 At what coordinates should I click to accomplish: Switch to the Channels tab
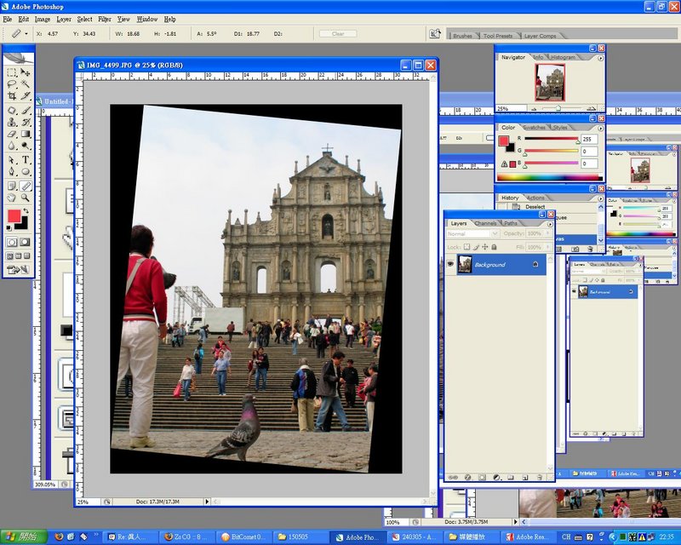point(485,223)
